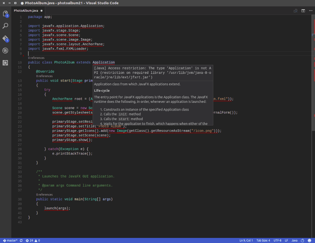Switch git branch by clicking master*
Screen dimensions: 315x243
point(10,240)
